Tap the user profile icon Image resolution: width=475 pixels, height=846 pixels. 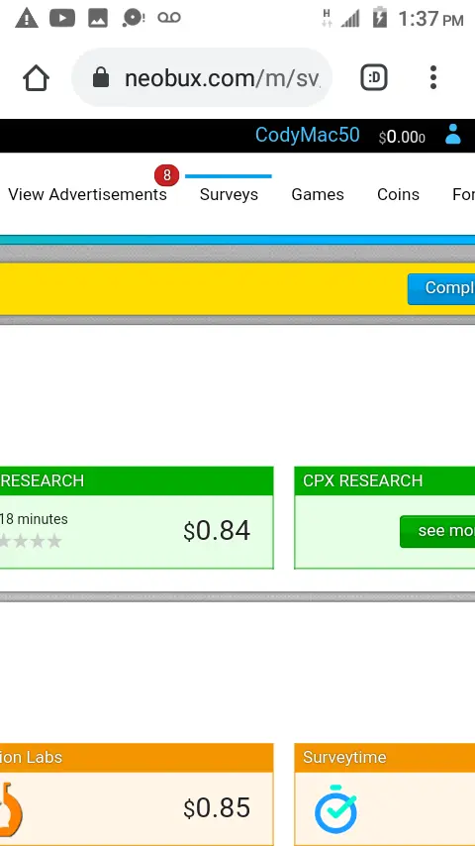(453, 135)
